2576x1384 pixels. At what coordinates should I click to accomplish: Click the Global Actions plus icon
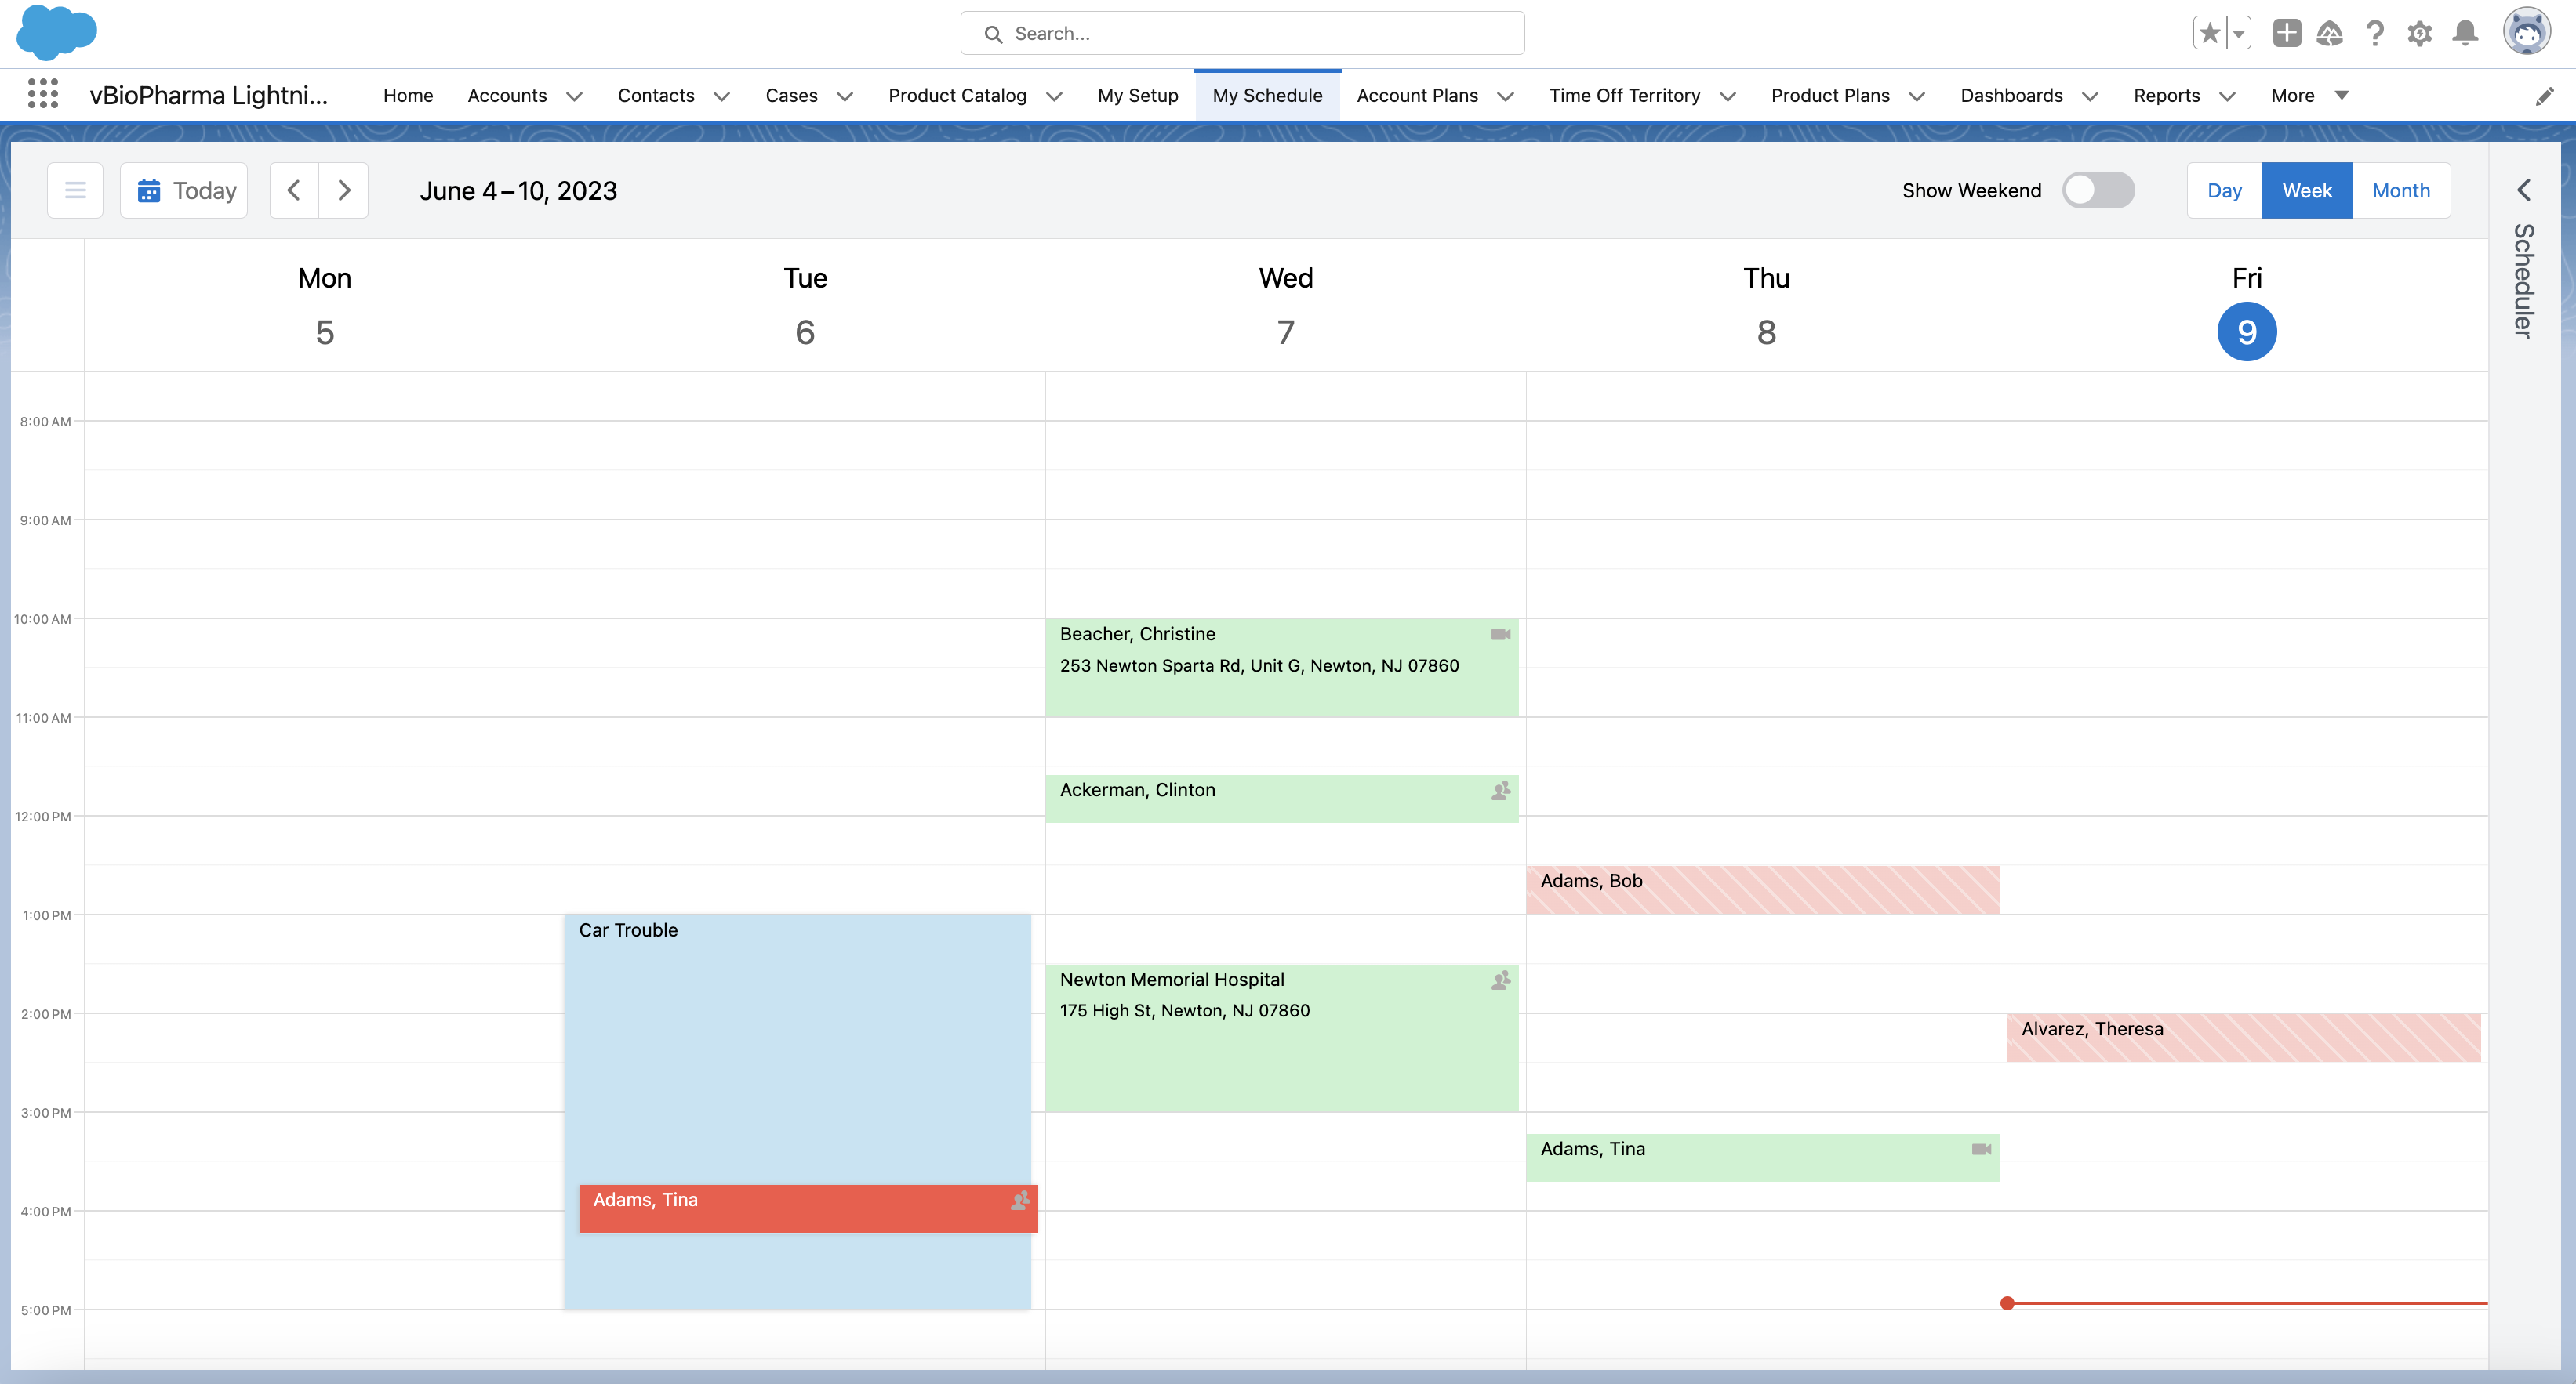point(2286,34)
